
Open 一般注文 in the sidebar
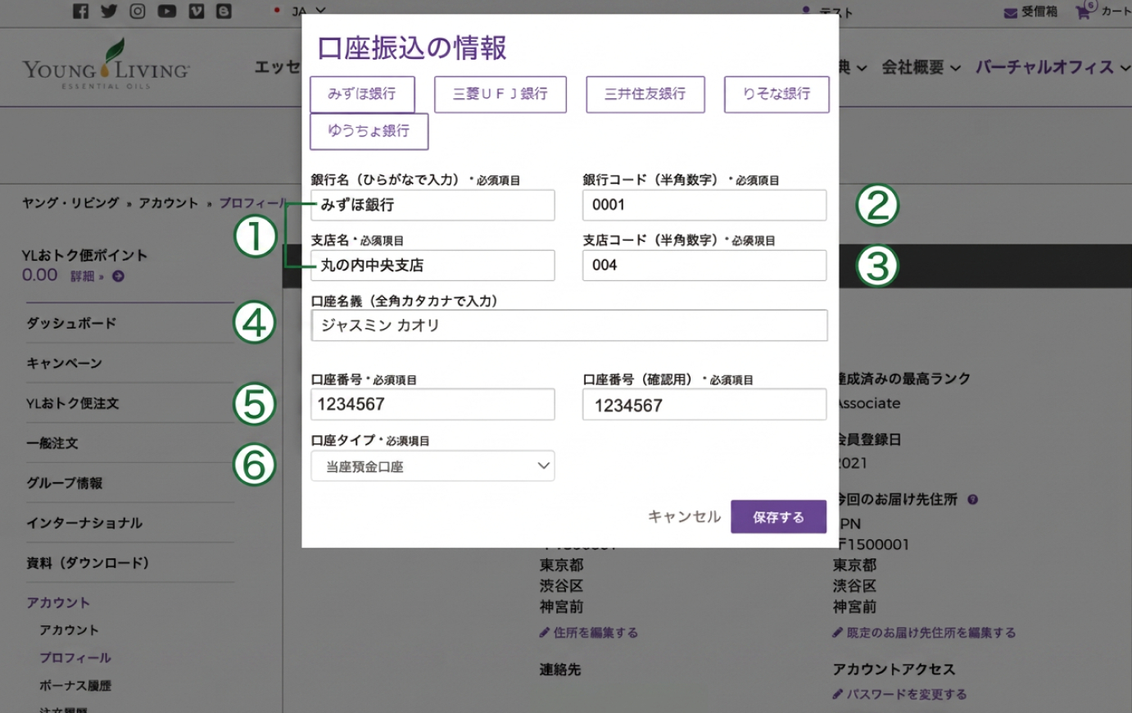tap(52, 443)
